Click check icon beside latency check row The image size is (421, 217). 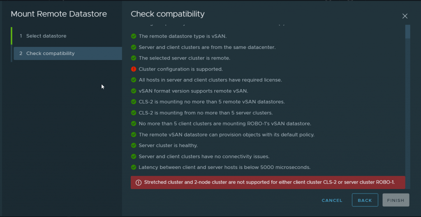coord(134,167)
